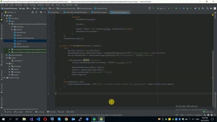
Task: Open the Terminal tool window
Action: (51, 112)
